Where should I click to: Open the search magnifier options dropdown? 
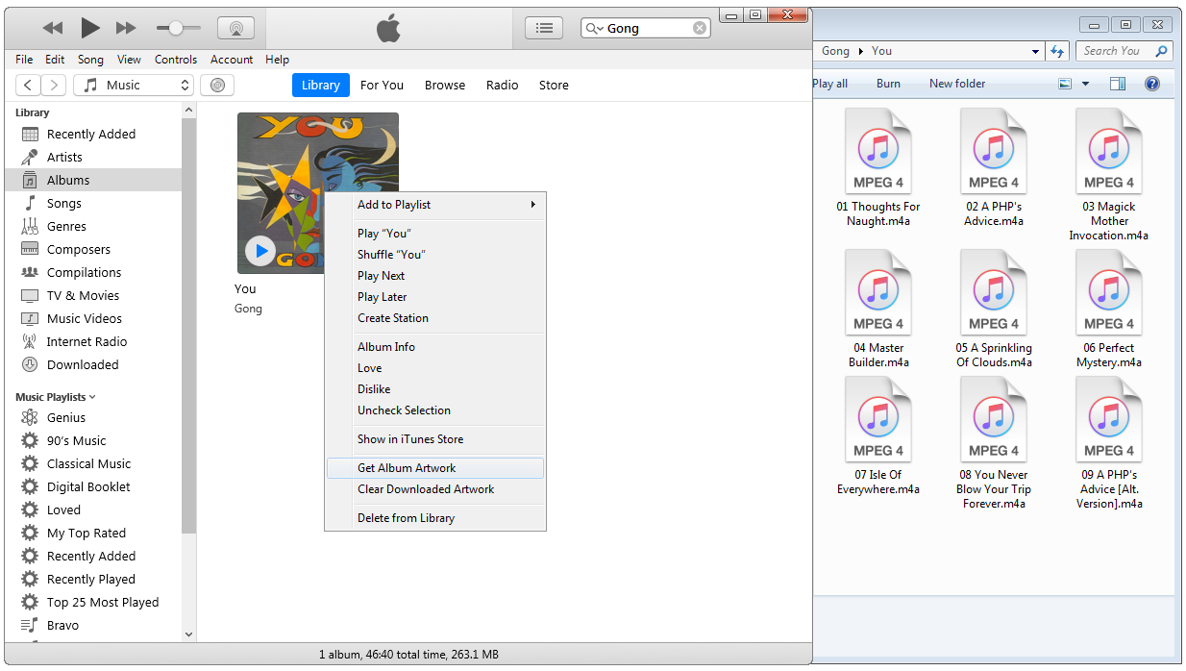coord(594,29)
